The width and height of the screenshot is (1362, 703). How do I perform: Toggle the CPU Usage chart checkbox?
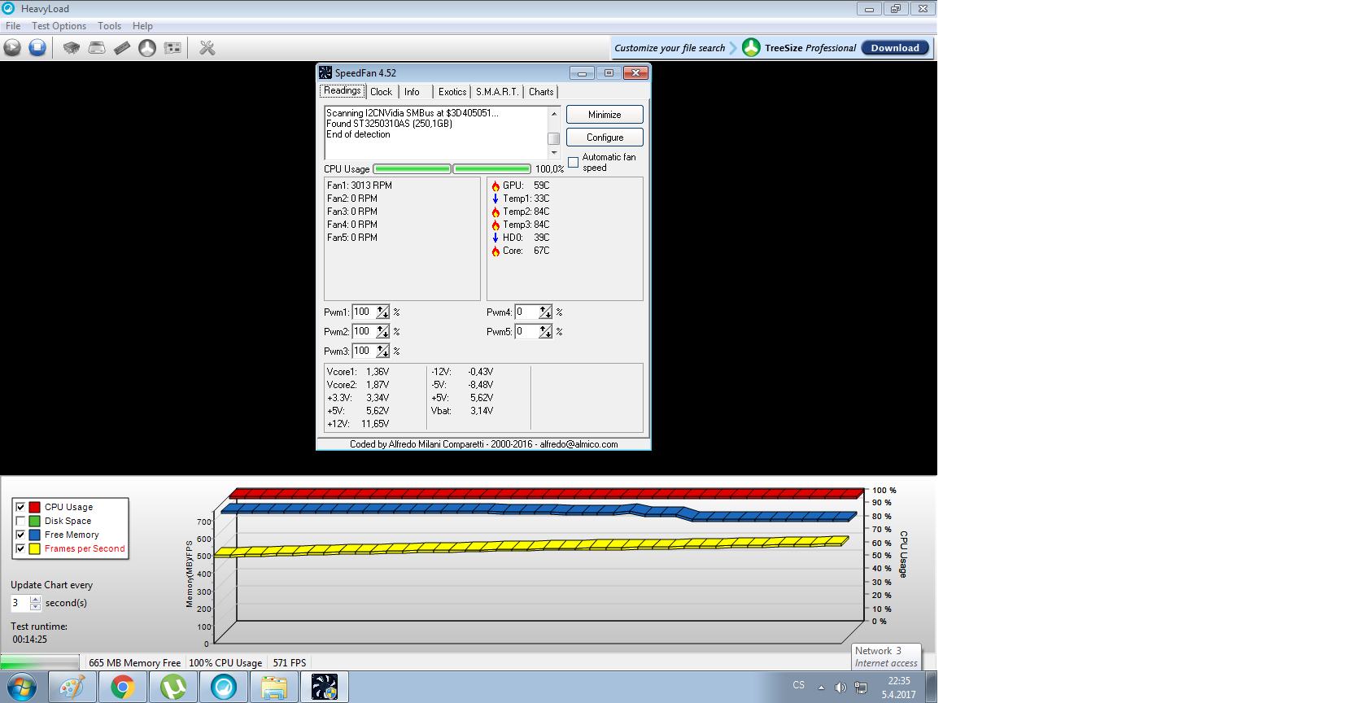20,507
